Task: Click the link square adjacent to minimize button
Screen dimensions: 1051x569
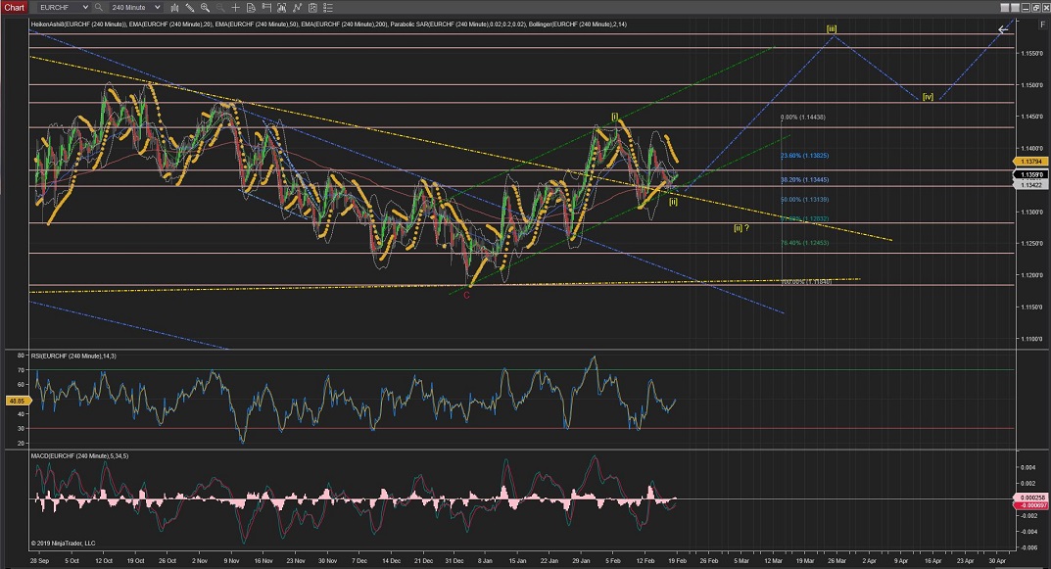Action: tap(1015, 8)
